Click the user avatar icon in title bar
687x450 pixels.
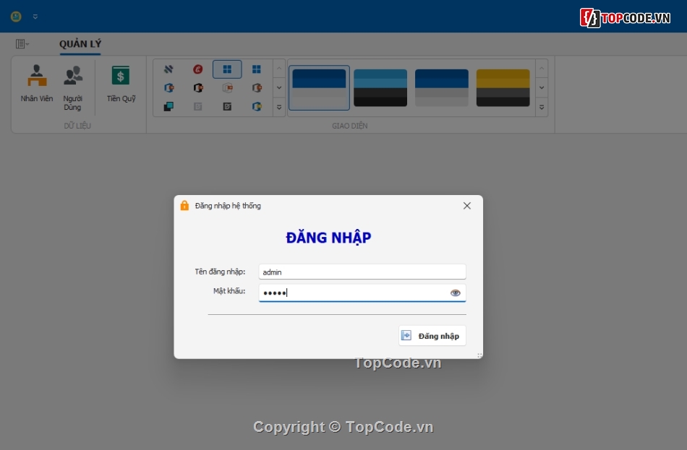pos(15,16)
